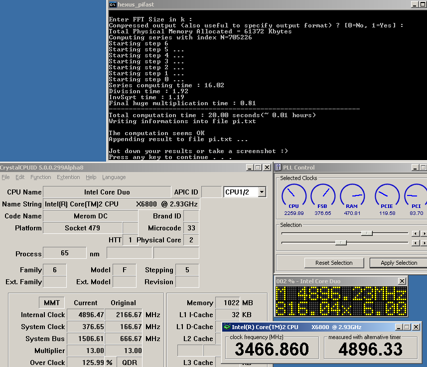Open the Help menu in CrystalCPUID
This screenshot has width=427, height=367.
point(91,177)
